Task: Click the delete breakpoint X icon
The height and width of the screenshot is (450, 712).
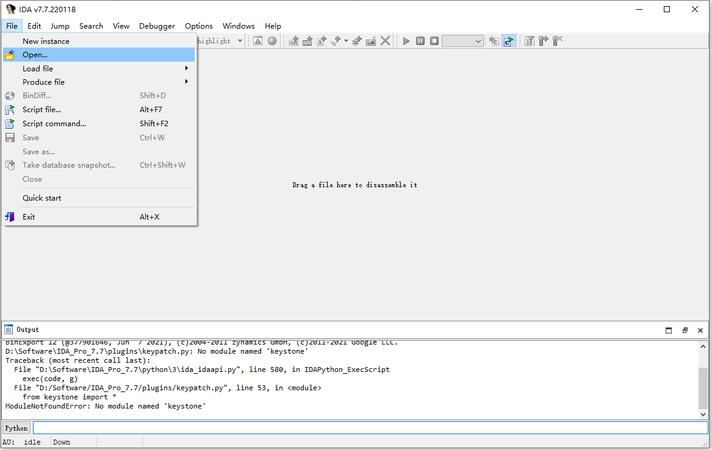Action: coord(558,41)
